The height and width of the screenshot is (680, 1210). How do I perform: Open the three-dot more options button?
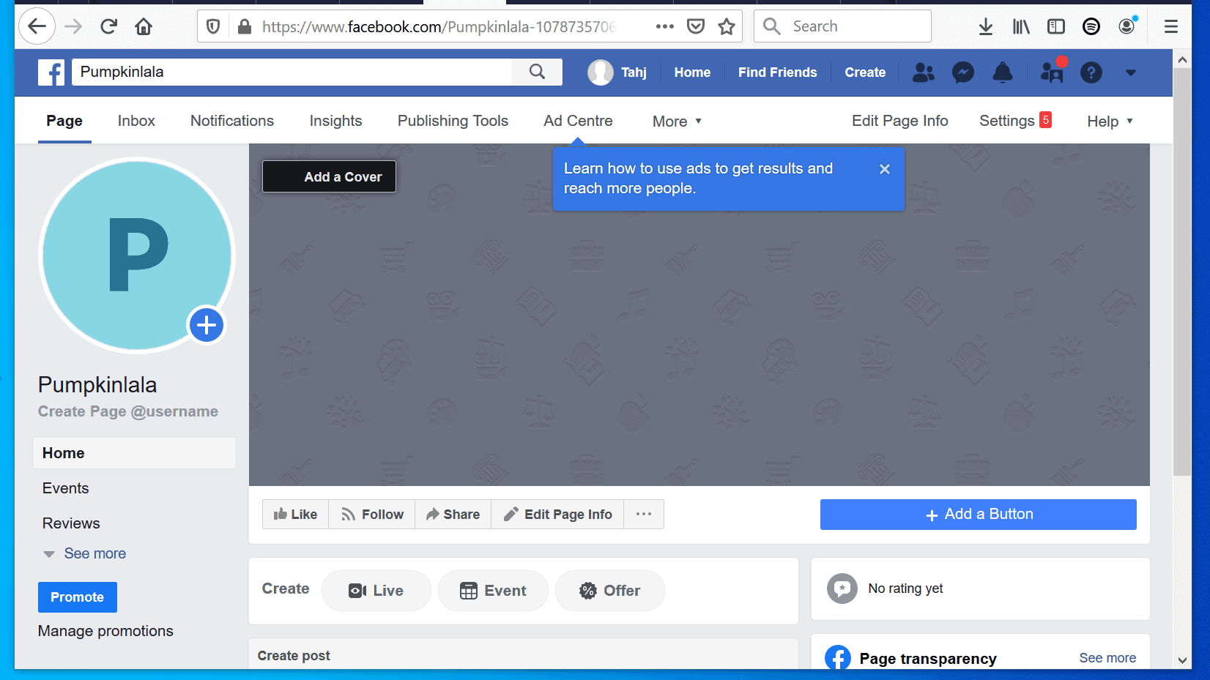(x=644, y=515)
